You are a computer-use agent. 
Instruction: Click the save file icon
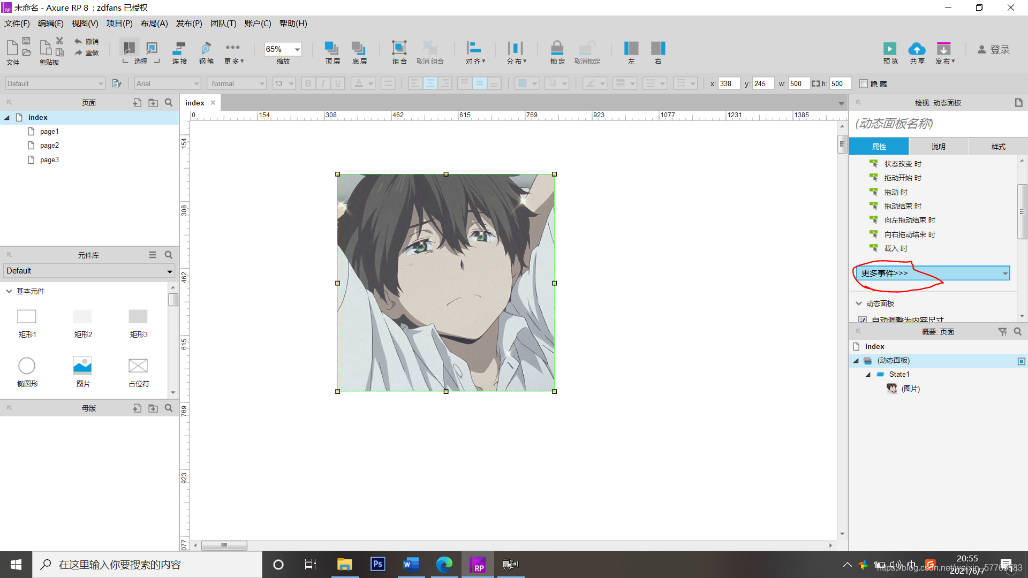[26, 41]
